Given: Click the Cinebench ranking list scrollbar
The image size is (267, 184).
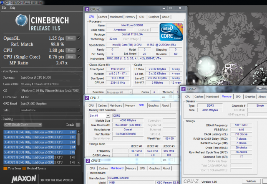Looking at the screenshot, I should coord(79,147).
